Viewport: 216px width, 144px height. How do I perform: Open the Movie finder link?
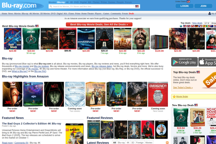pos(182,97)
